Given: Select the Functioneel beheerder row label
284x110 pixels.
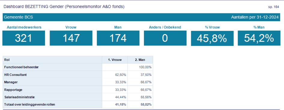Looking at the screenshot, I should [x=21, y=67].
